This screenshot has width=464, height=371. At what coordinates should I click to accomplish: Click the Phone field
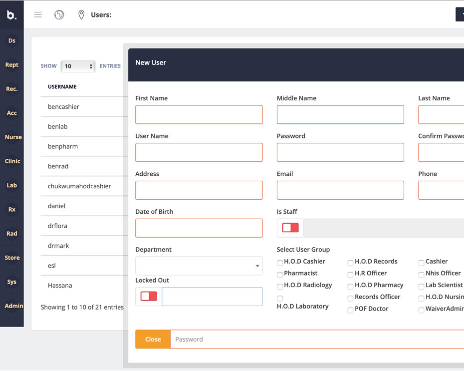441,190
